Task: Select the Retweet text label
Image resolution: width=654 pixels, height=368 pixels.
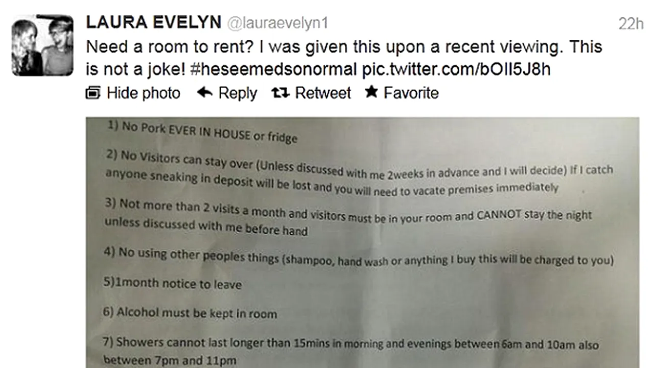Action: [x=323, y=93]
